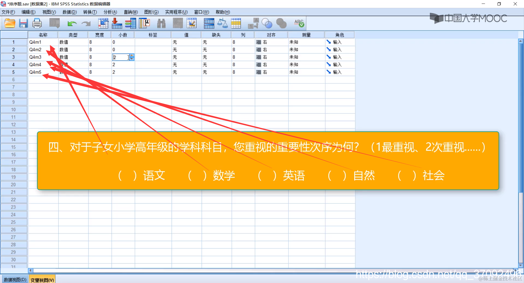
Task: Open a data file with folder icon
Action: click(10, 23)
